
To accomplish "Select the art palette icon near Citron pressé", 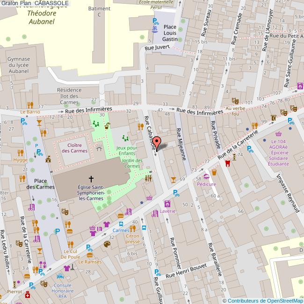I will pos(107,243).
